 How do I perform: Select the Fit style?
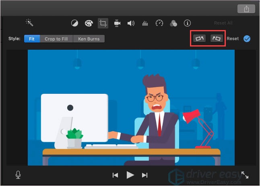(32, 39)
